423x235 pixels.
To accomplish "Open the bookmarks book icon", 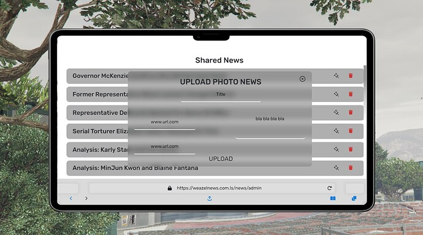I will (333, 199).
